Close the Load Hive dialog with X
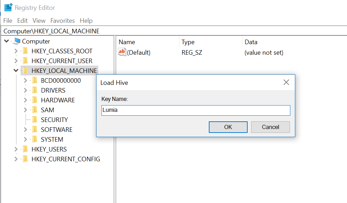This screenshot has width=347, height=203. [x=286, y=82]
